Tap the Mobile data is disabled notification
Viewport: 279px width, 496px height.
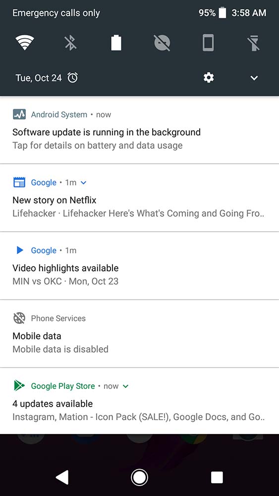click(x=139, y=334)
